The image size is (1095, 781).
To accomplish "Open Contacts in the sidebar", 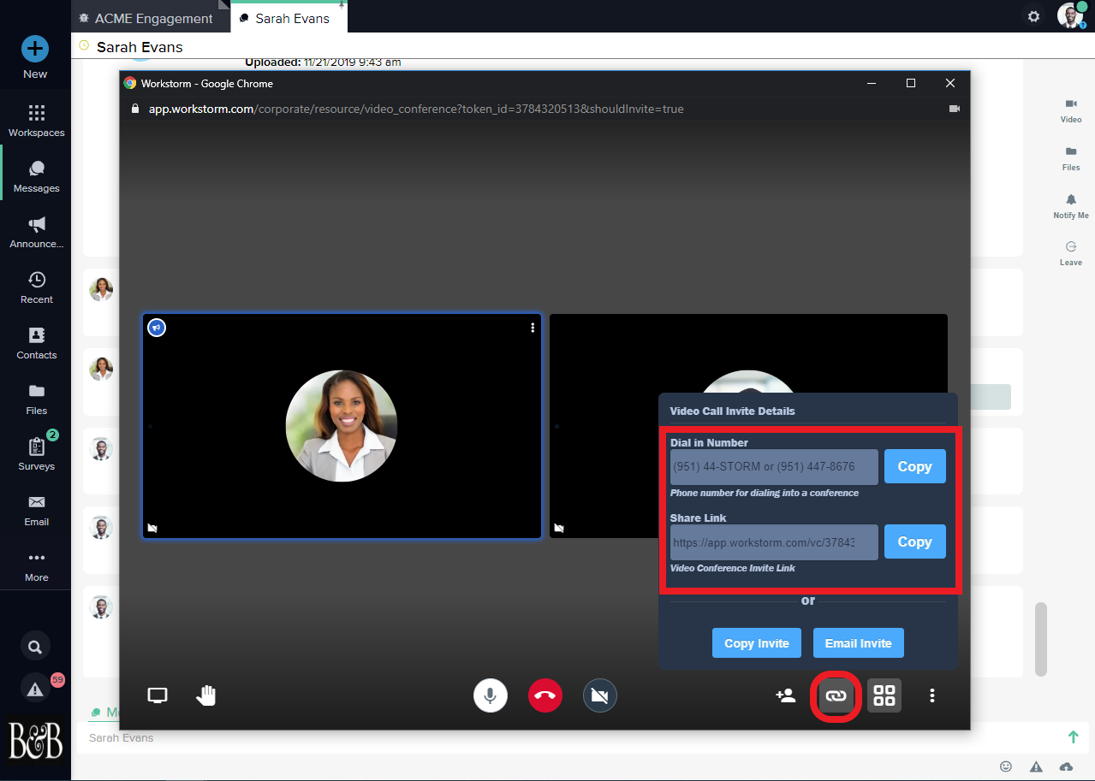I will tap(36, 343).
